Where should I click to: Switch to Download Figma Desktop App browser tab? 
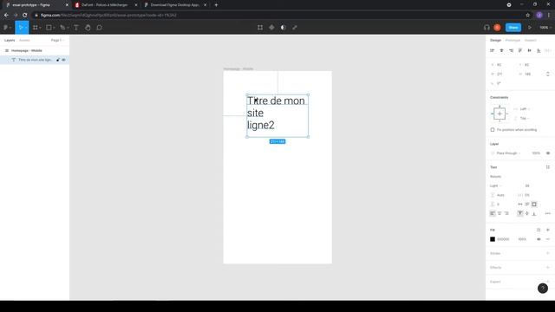175,5
